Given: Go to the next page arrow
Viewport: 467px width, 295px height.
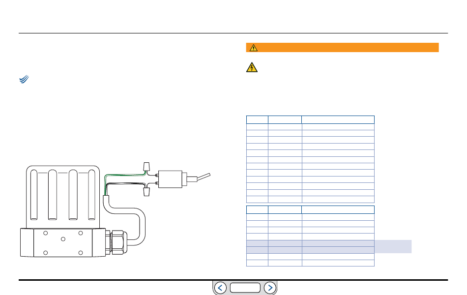Looking at the screenshot, I should tap(270, 288).
